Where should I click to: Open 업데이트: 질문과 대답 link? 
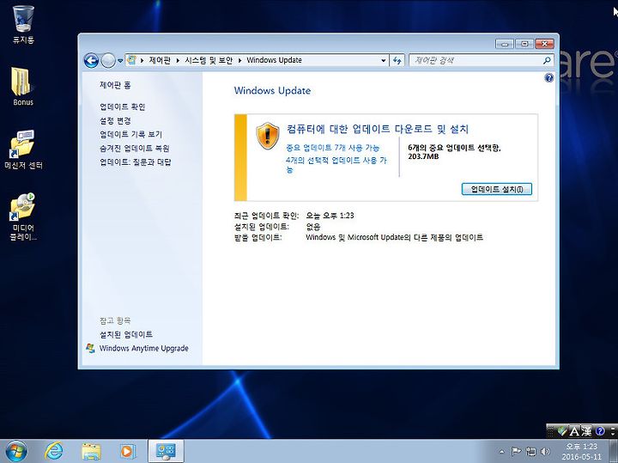click(136, 162)
